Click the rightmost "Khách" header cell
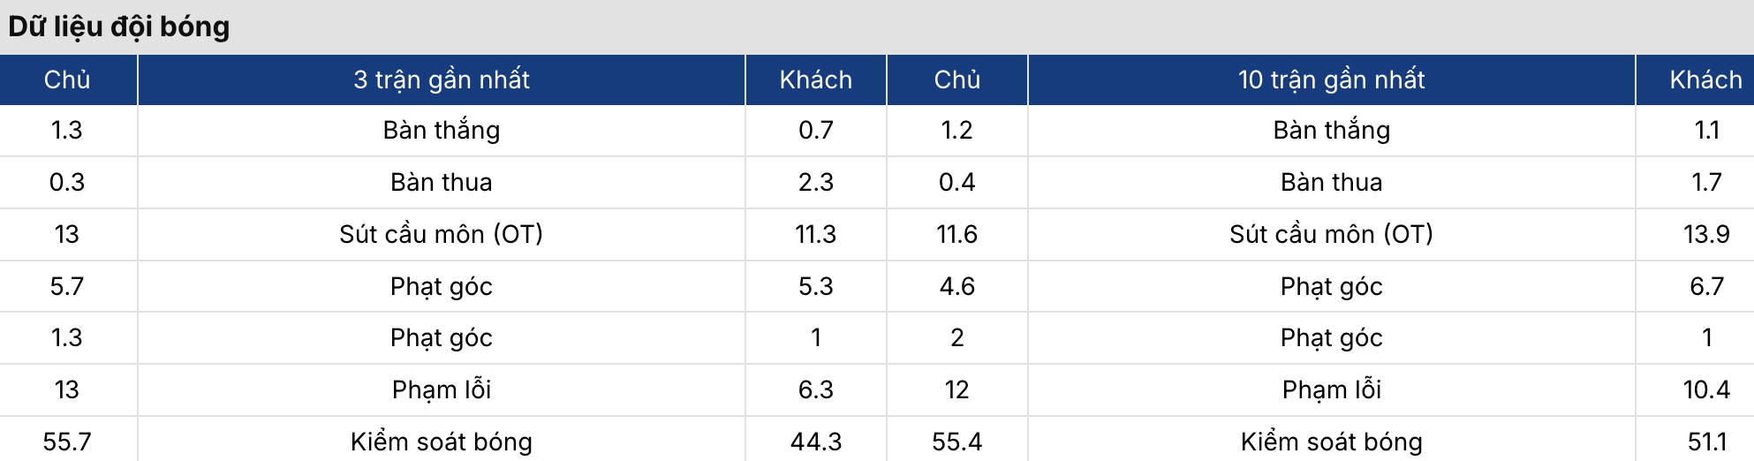1754x461 pixels. 1706,80
